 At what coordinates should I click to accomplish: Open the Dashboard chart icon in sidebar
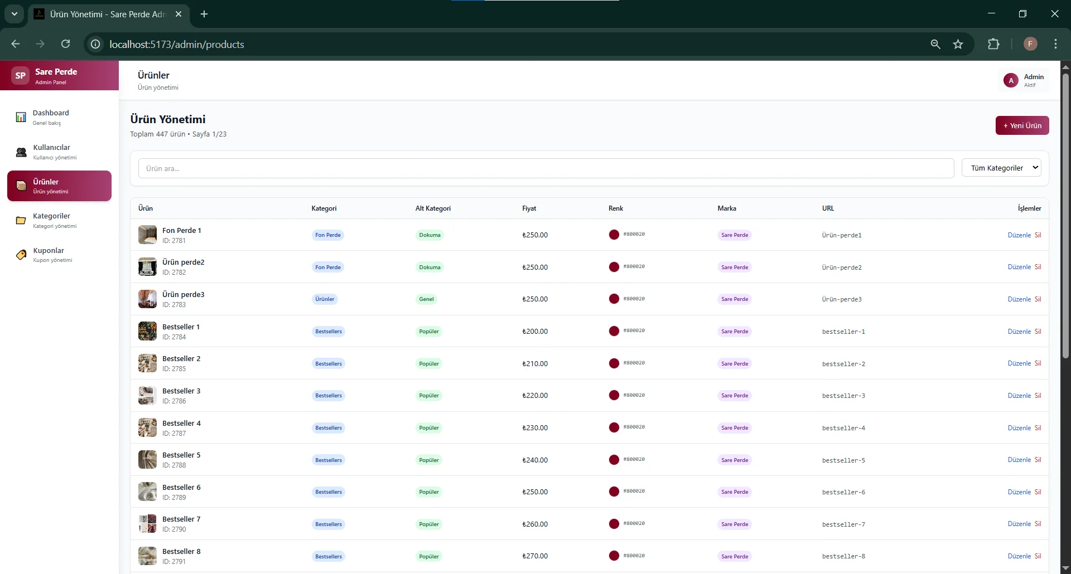(21, 117)
